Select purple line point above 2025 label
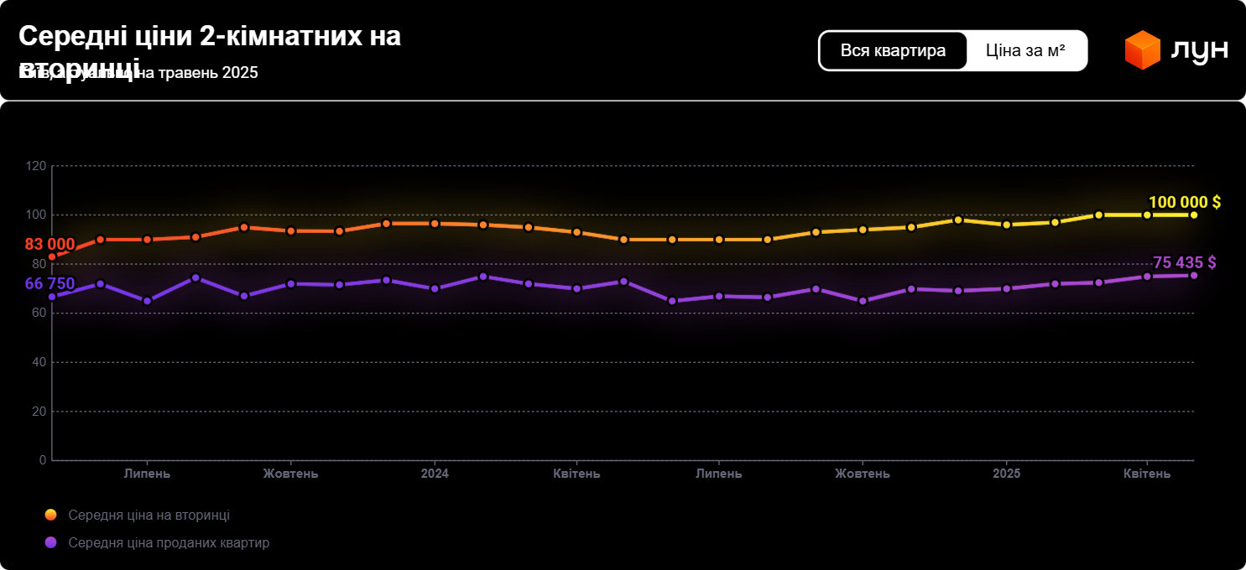This screenshot has height=570, width=1246. point(1007,288)
